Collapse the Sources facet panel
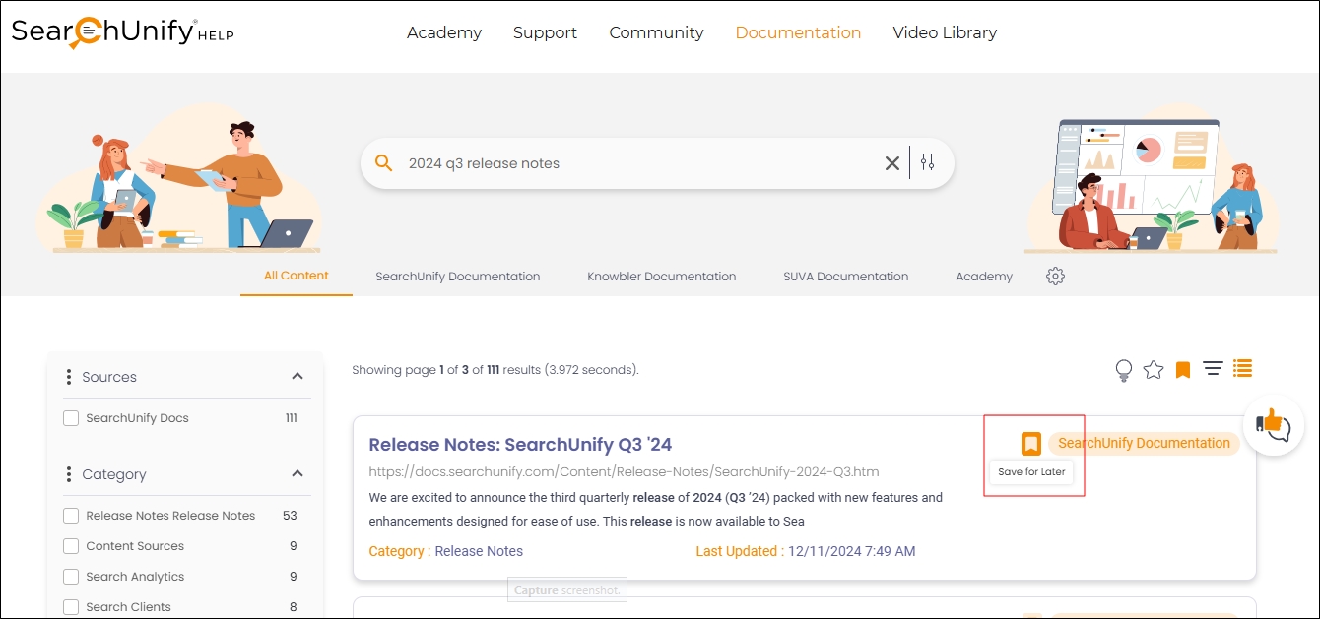 (297, 377)
